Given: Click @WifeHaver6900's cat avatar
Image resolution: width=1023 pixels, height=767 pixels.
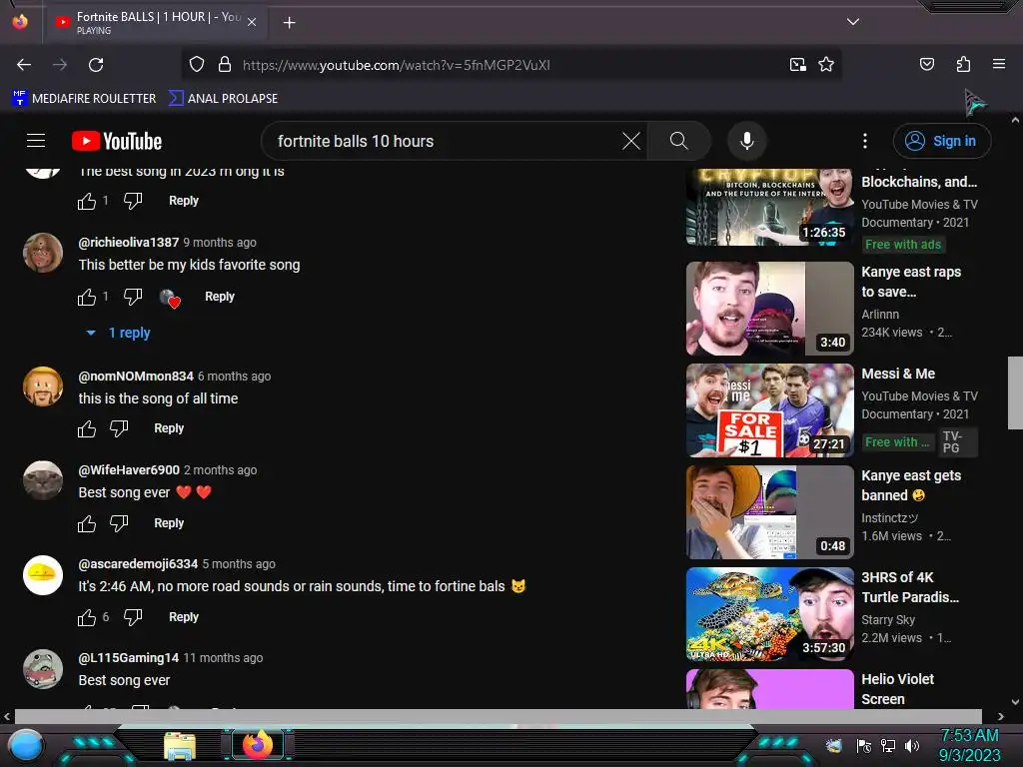Looking at the screenshot, I should (x=43, y=480).
